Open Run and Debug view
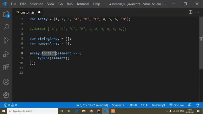Viewport: 203px width, 114px height. (6, 54)
